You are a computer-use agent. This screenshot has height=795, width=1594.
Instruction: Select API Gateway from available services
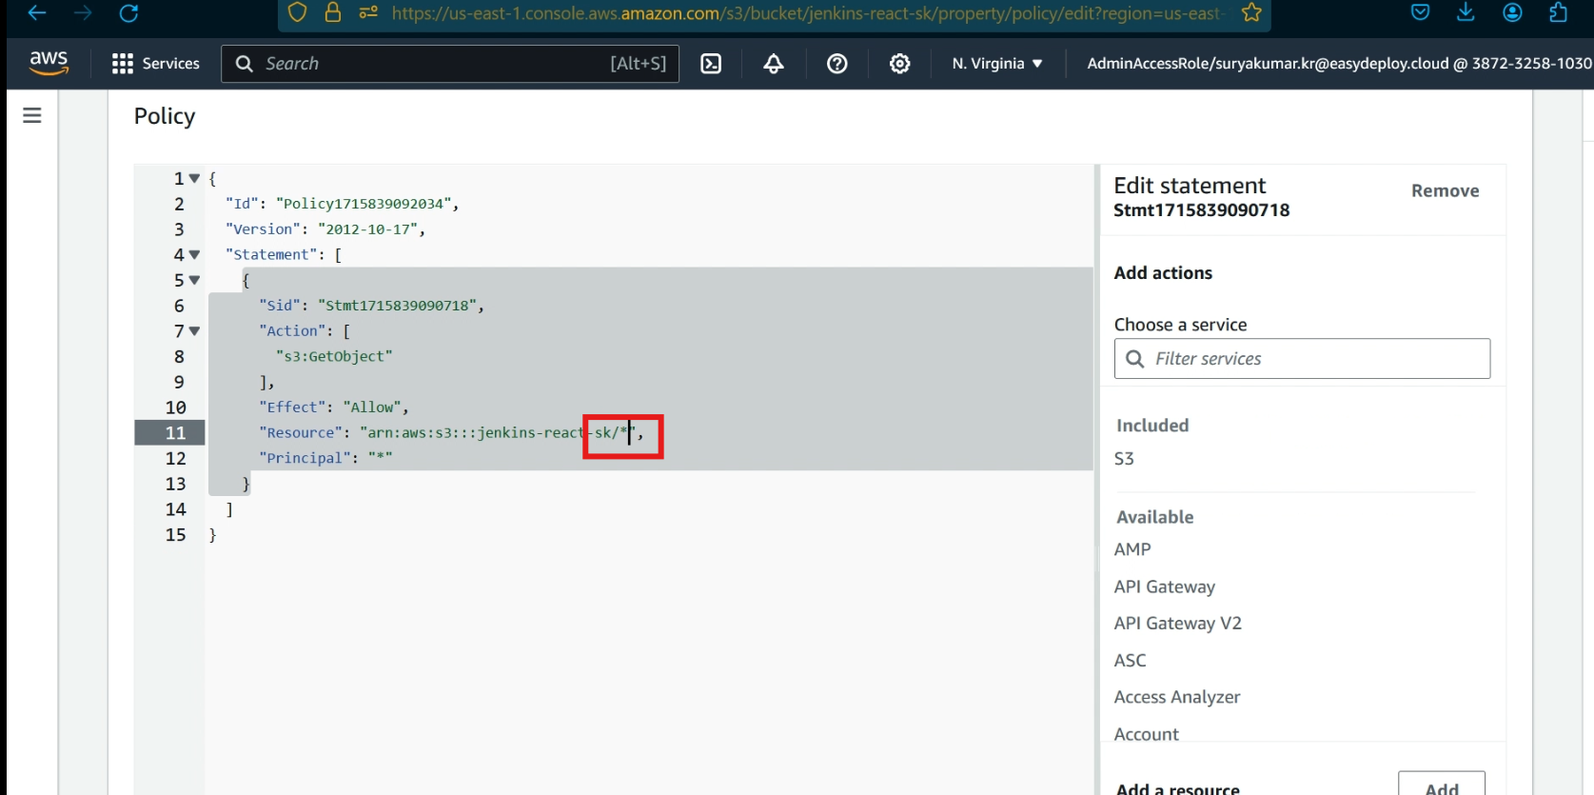1164,586
